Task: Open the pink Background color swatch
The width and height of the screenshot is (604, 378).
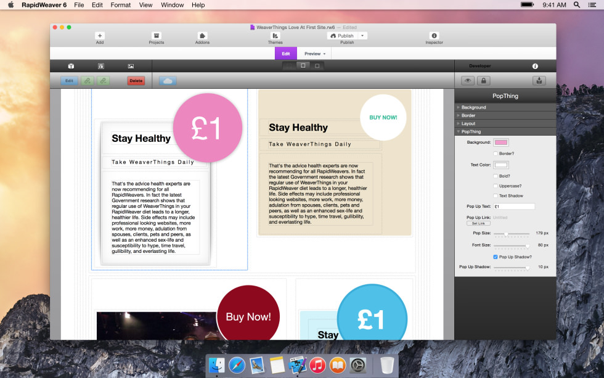Action: [501, 142]
